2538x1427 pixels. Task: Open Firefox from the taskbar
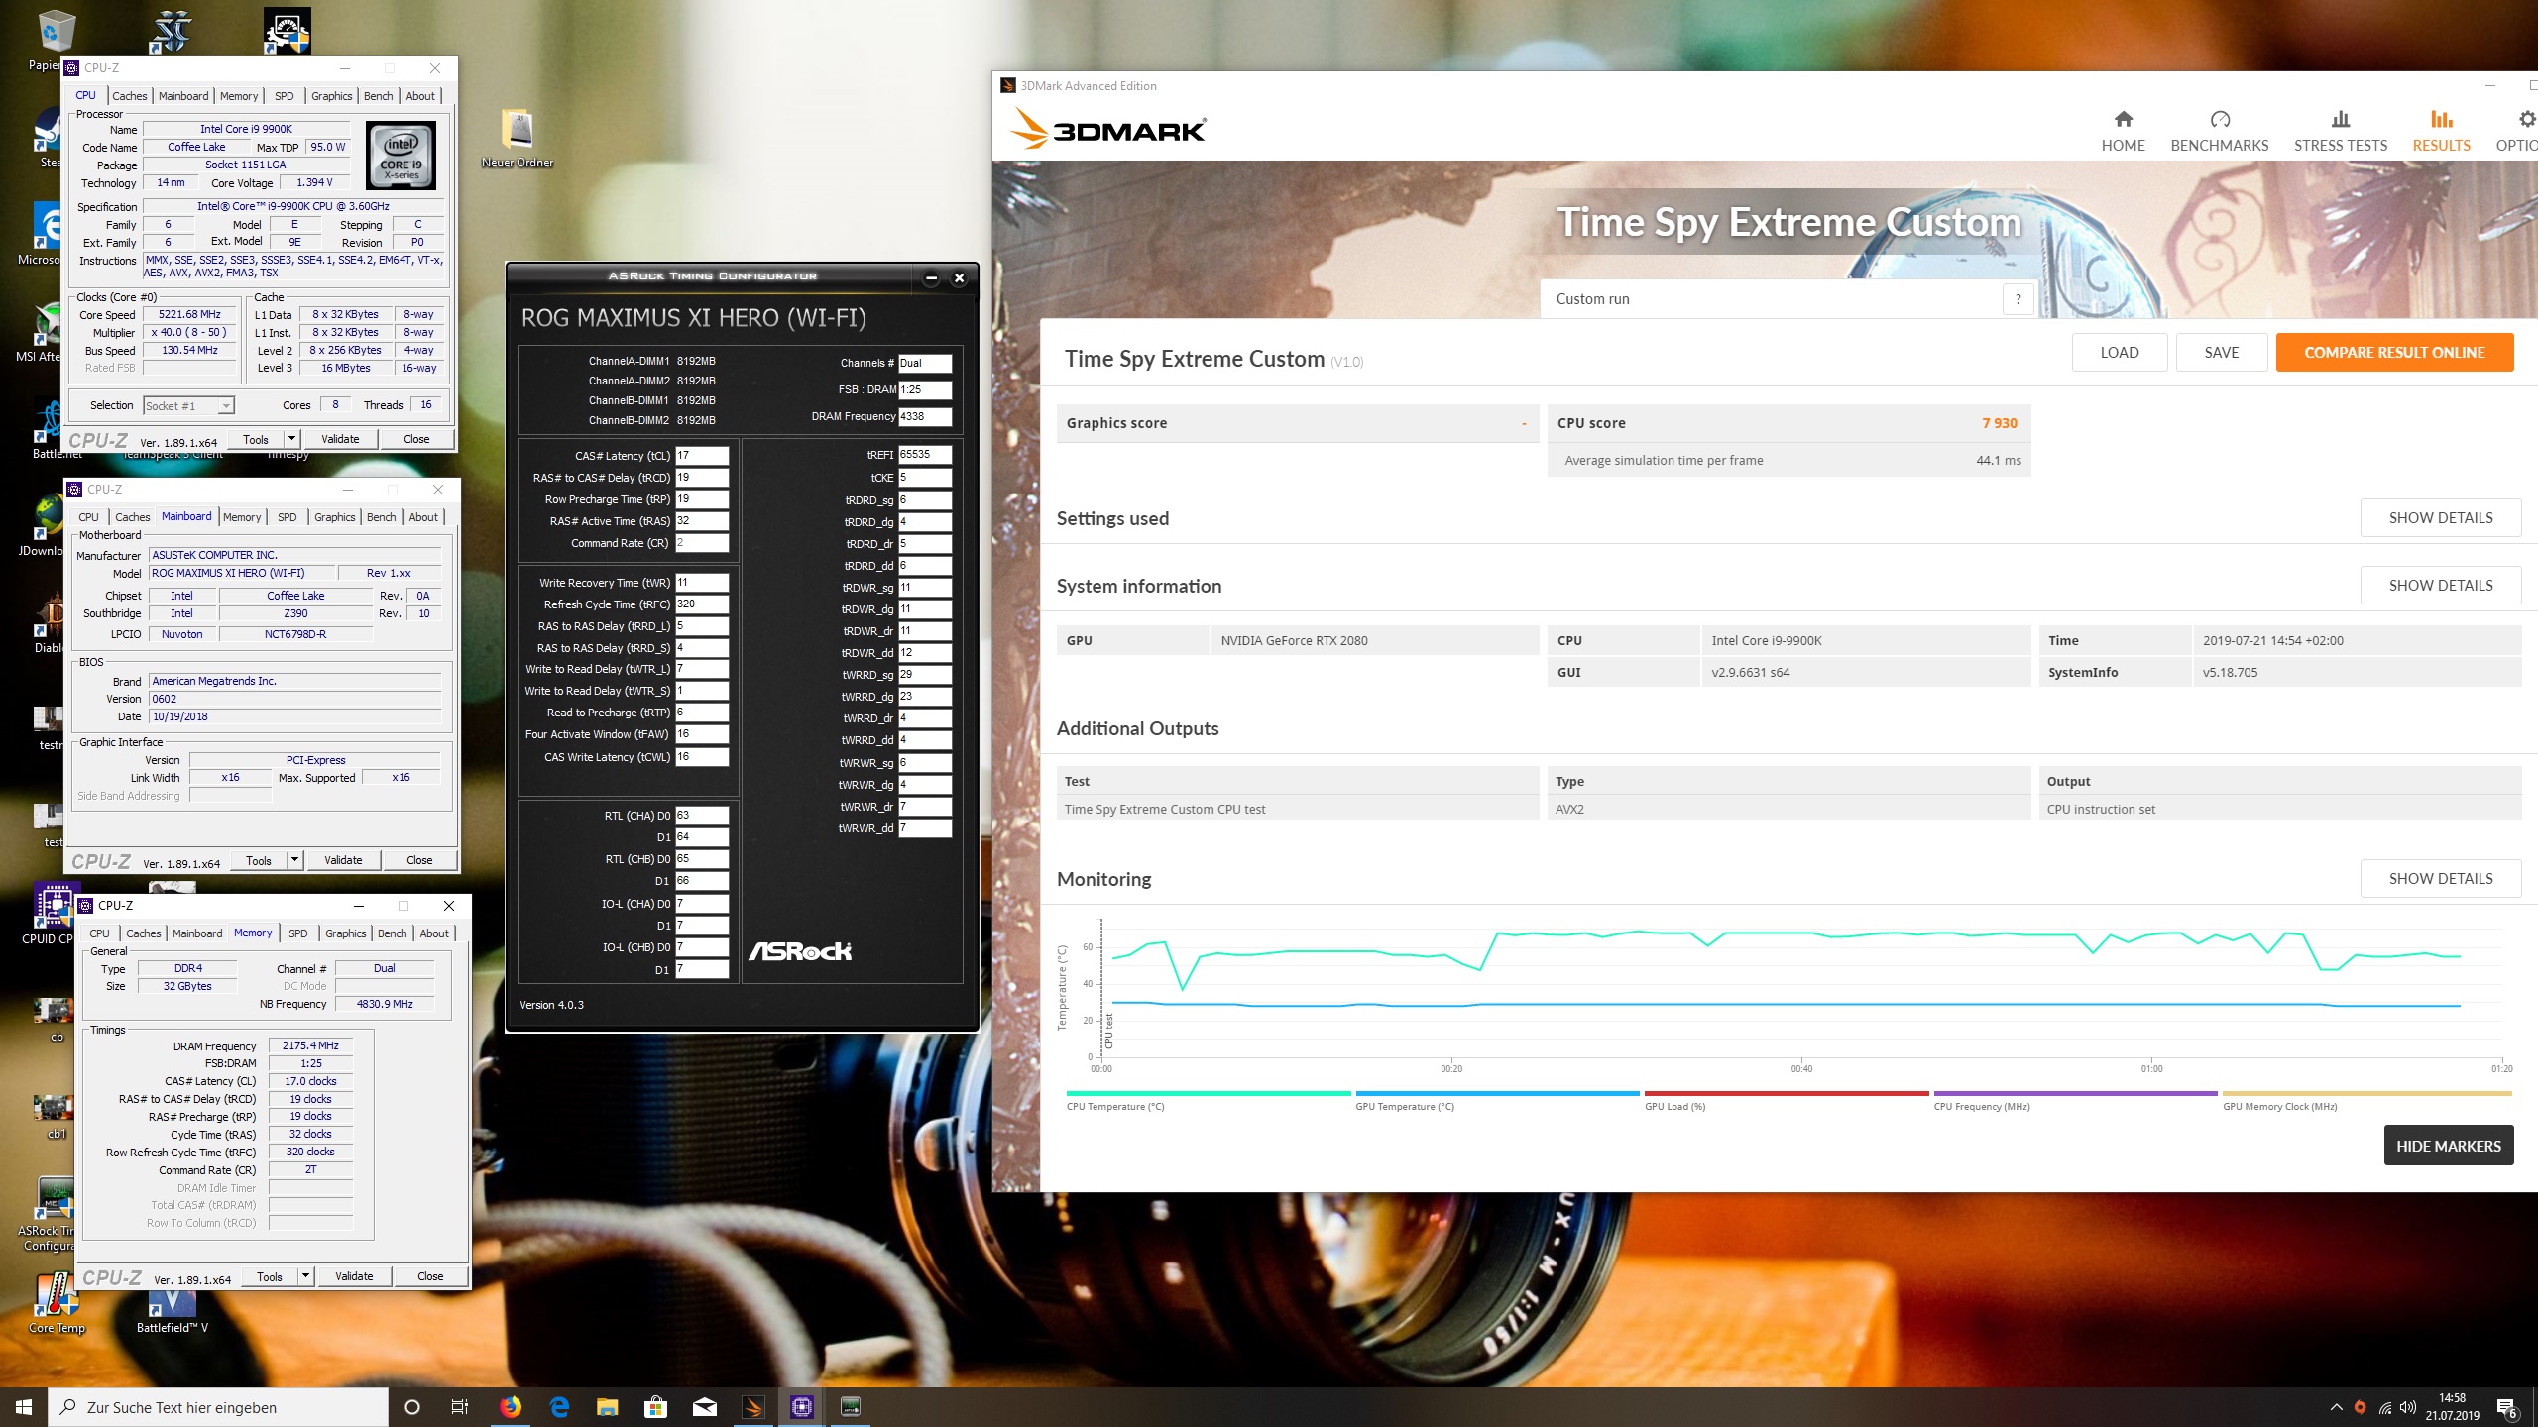511,1406
